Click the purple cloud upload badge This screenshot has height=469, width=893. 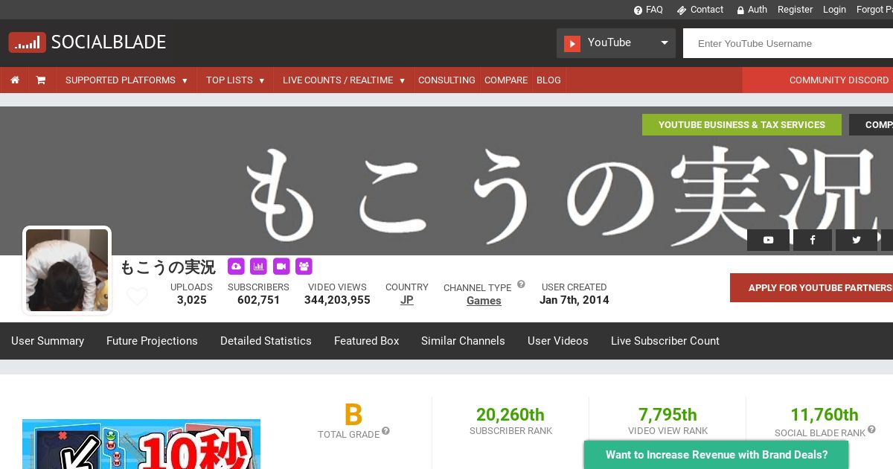[x=236, y=266]
